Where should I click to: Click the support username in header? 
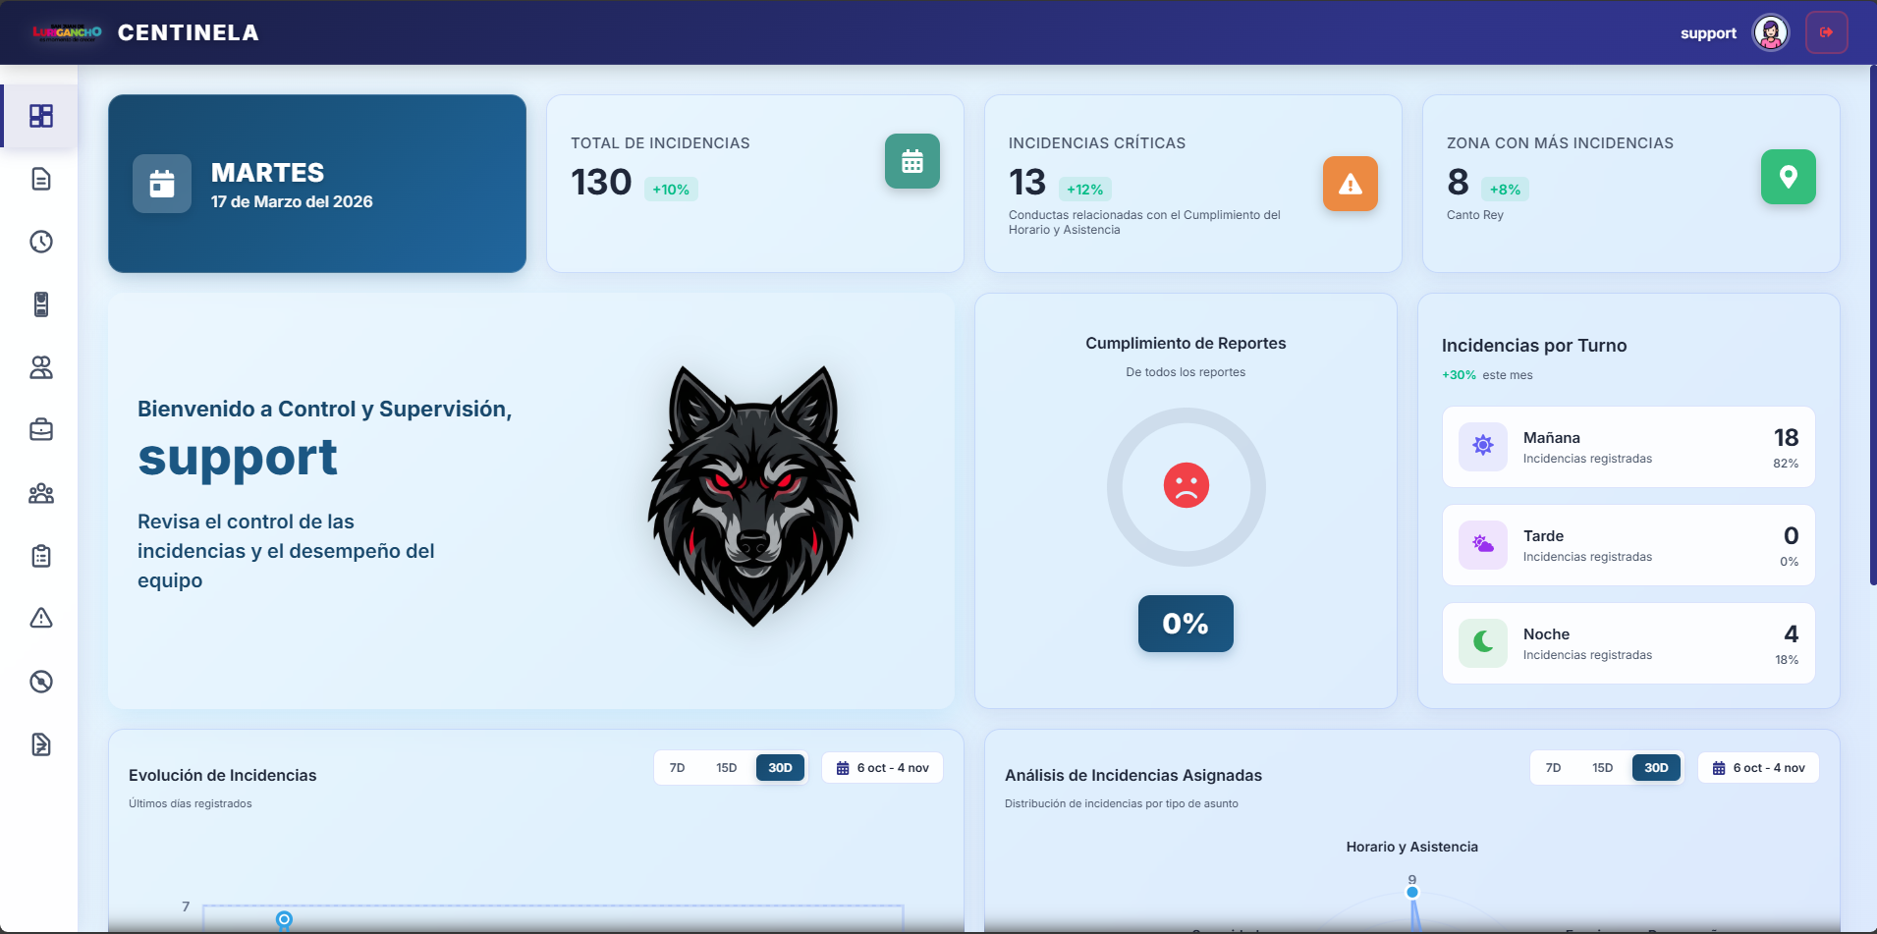(x=1708, y=33)
